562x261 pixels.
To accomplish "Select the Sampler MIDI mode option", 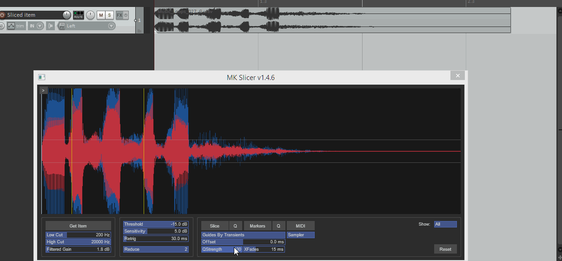I will click(x=300, y=235).
